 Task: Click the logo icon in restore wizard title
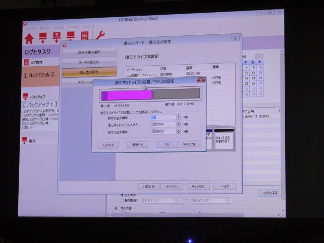click(x=64, y=45)
